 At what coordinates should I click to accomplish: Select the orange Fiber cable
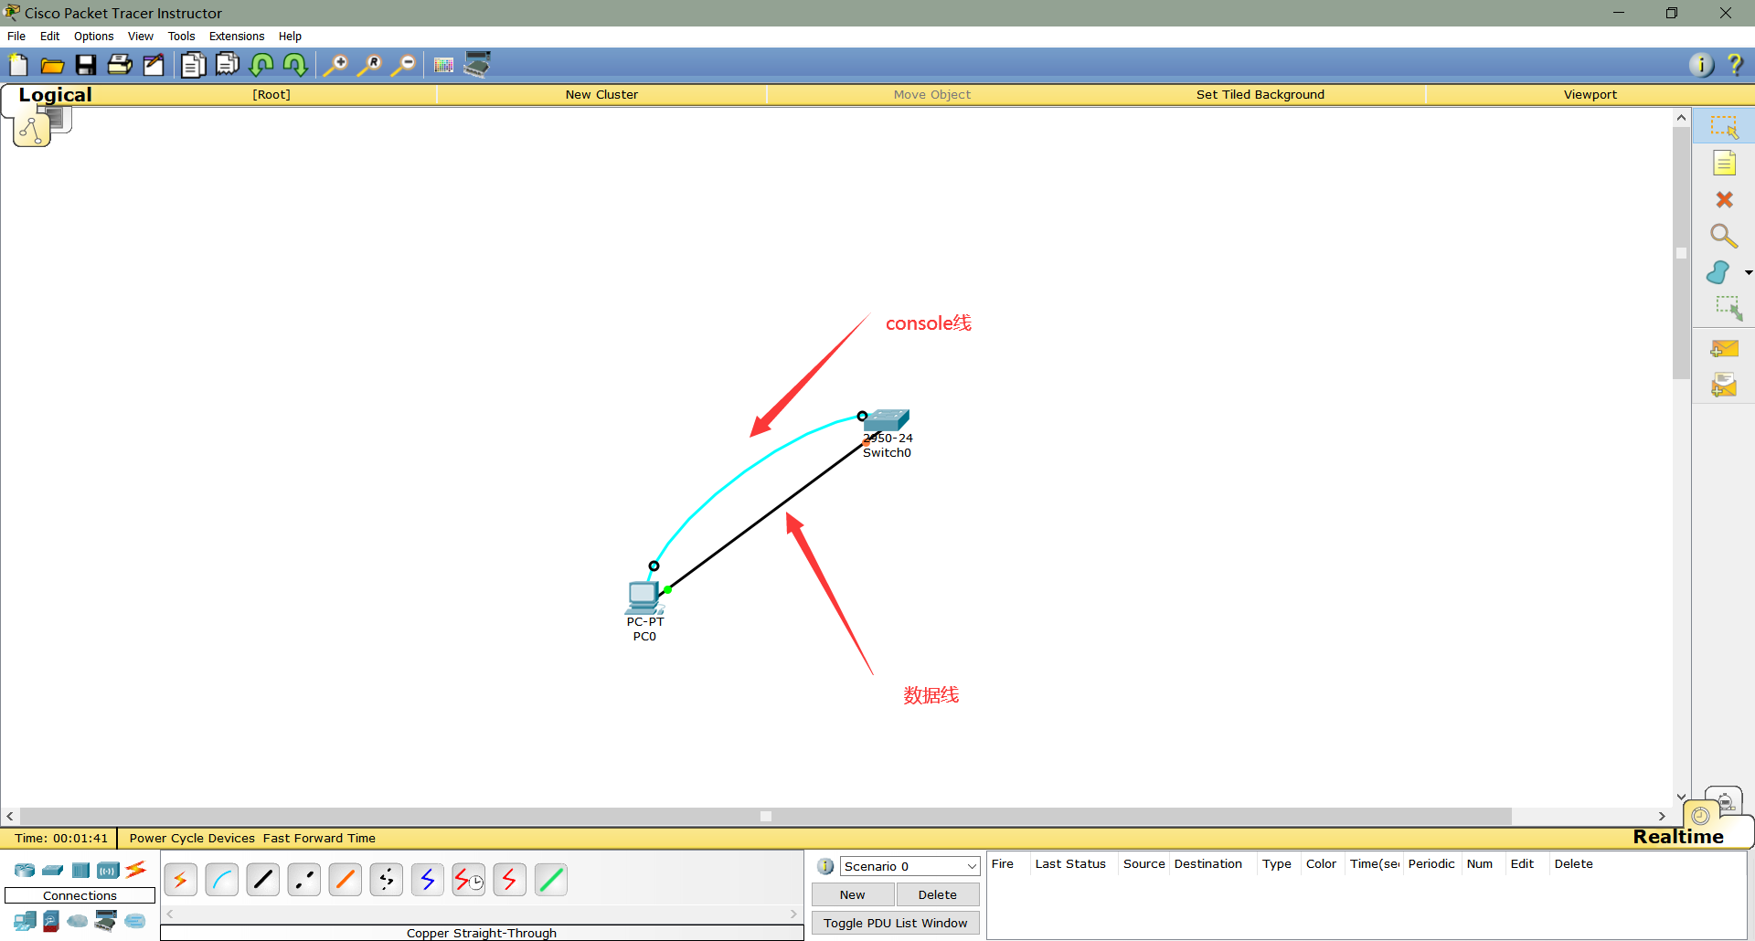(346, 880)
